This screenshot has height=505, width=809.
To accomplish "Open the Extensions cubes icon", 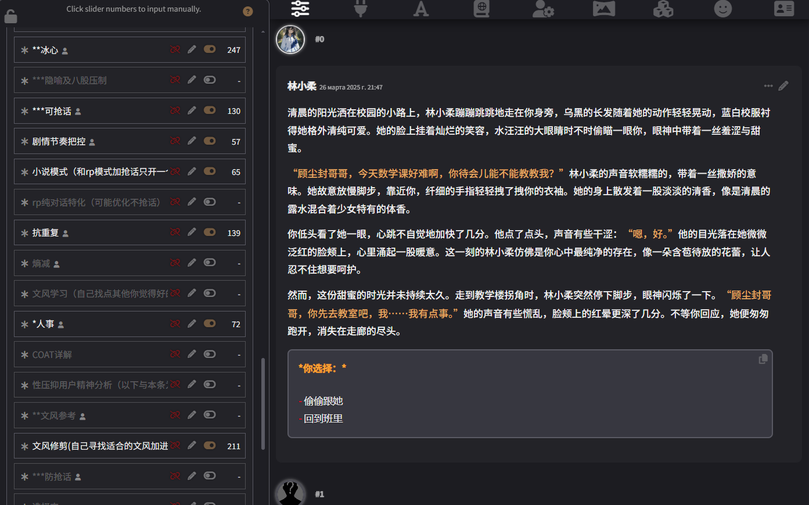I will (663, 8).
